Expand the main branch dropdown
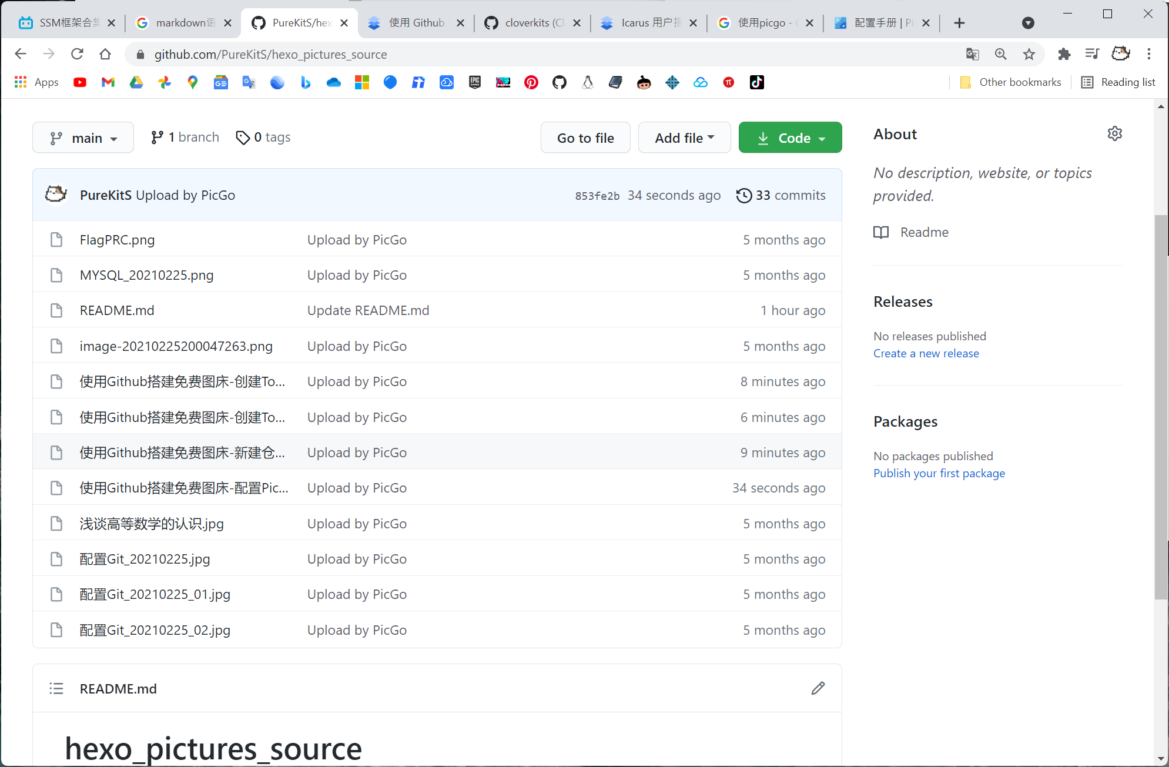The width and height of the screenshot is (1169, 767). coord(83,138)
